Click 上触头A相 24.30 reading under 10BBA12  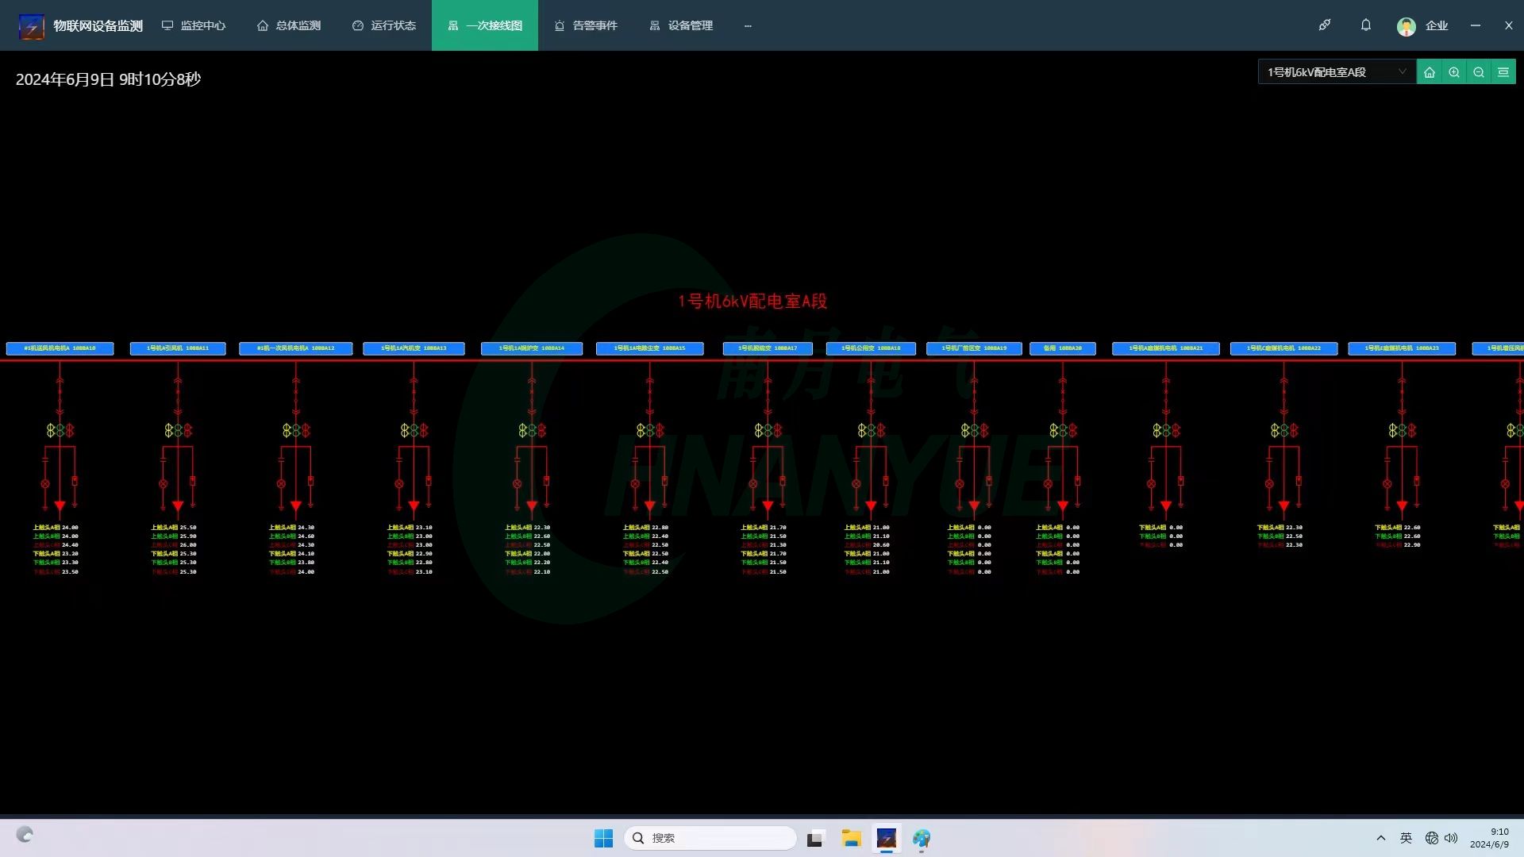[291, 527]
